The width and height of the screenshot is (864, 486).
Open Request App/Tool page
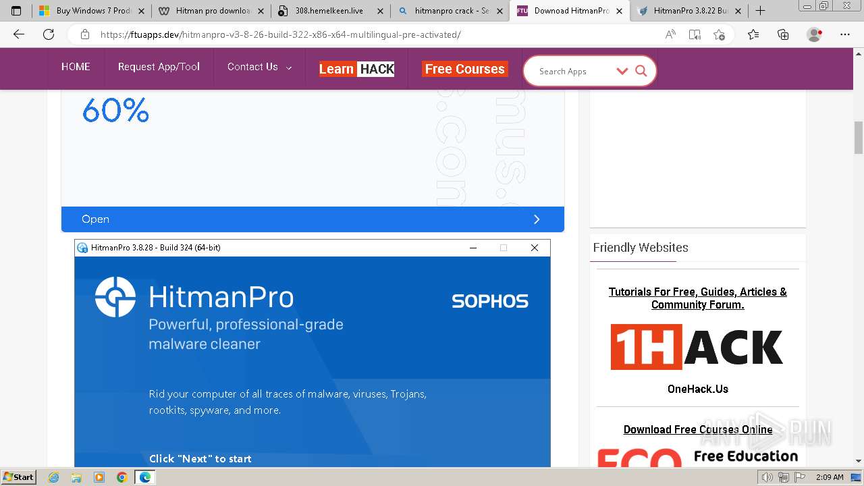pyautogui.click(x=159, y=67)
